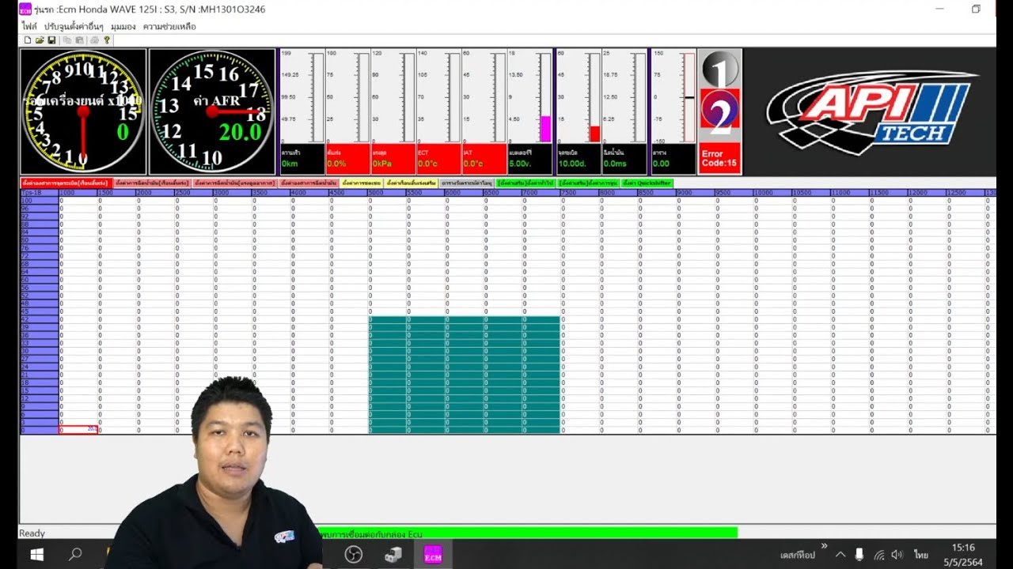Open the มุมมอง menu
This screenshot has width=1013, height=569.
123,26
